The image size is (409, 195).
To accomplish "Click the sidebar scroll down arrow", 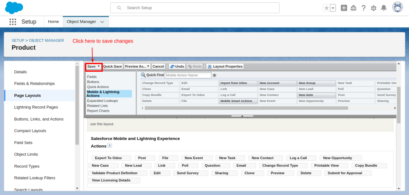I will pyautogui.click(x=77, y=188).
